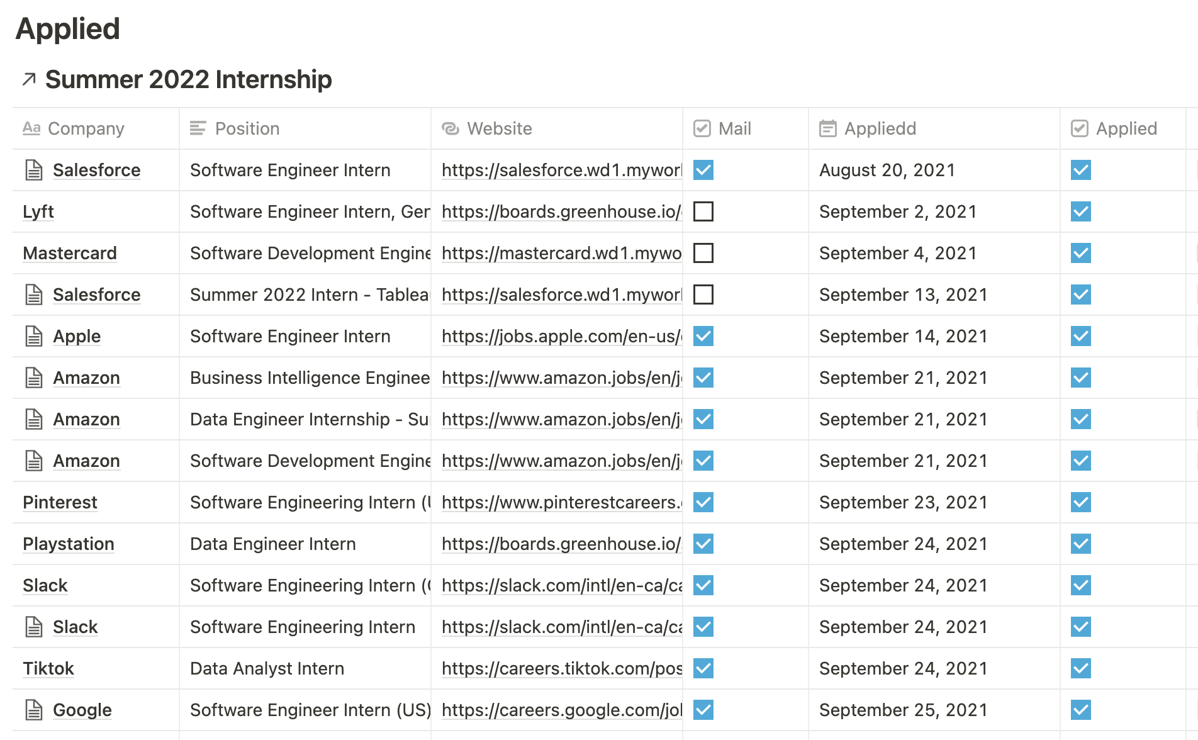The image size is (1198, 740).
Task: Open the Lyft greenhouse website link
Action: (561, 211)
